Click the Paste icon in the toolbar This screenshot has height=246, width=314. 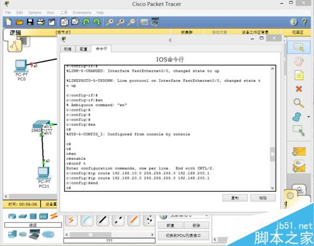click(x=75, y=21)
